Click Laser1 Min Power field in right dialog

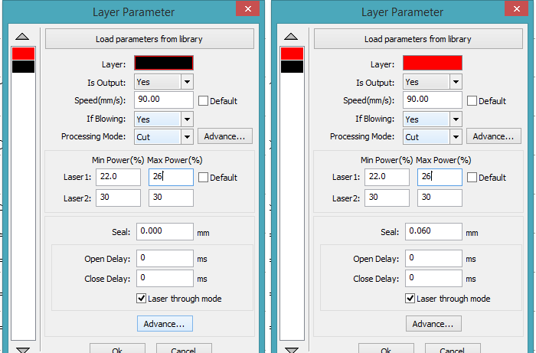[387, 177]
